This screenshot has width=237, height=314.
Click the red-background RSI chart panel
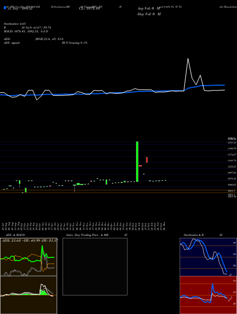click(x=208, y=295)
